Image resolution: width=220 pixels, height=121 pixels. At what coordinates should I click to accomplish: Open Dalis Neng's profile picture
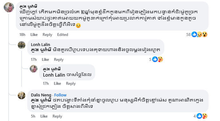pos(22,95)
